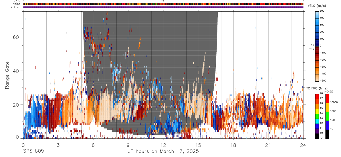Click the NOISE scale value '1'
This screenshot has width=341, height=157.
(x=331, y=138)
